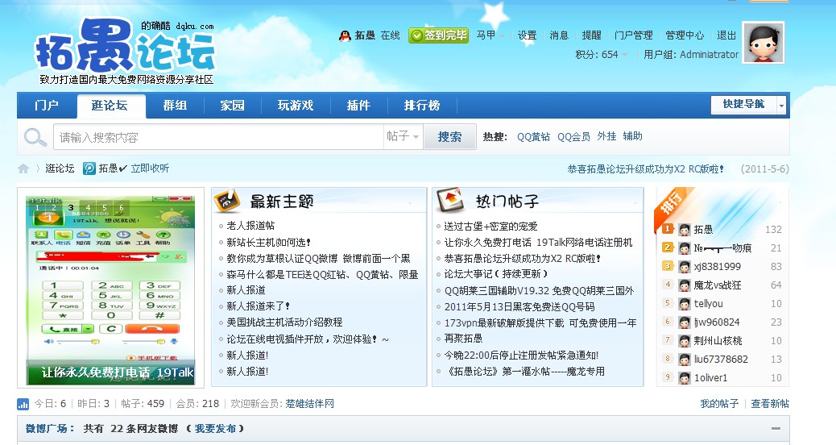Click the Tencent weibo icon beside 拓愚
The height and width of the screenshot is (445, 836).
(89, 168)
